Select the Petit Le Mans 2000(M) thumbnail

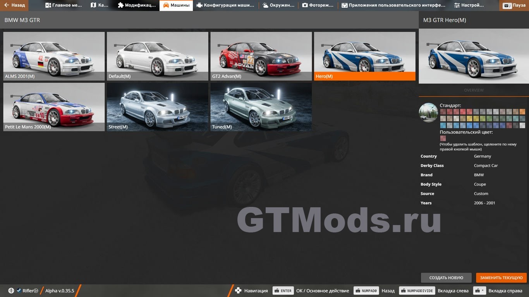click(54, 107)
